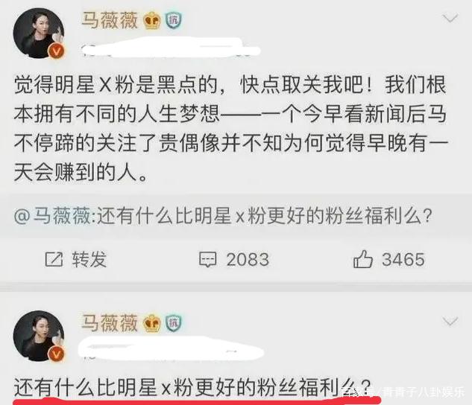Image resolution: width=472 pixels, height=405 pixels.
Task: Open the crown badge on the second post
Action: pyautogui.click(x=152, y=323)
